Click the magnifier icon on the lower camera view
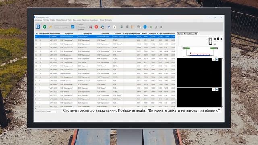This screenshot has height=145, width=258. click(217, 89)
